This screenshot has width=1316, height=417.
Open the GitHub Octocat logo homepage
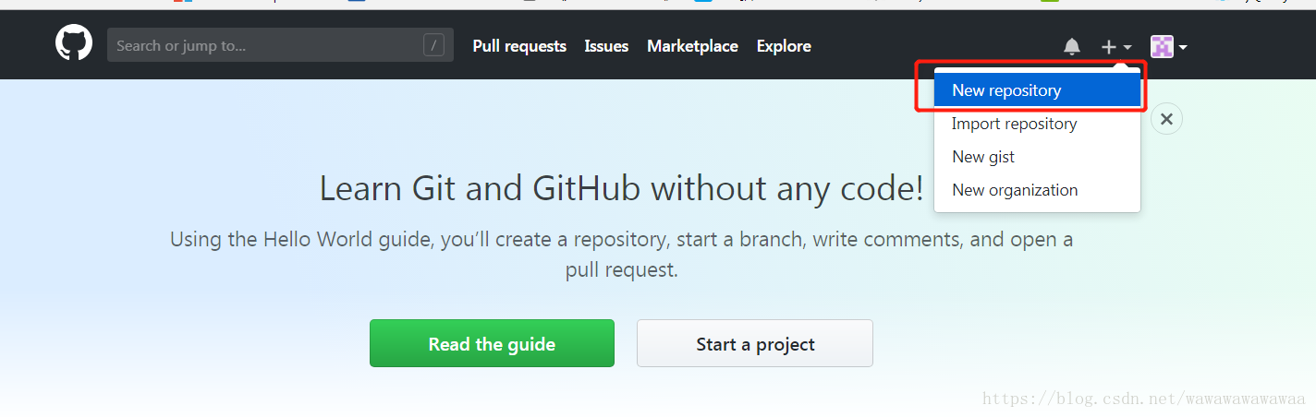[74, 44]
